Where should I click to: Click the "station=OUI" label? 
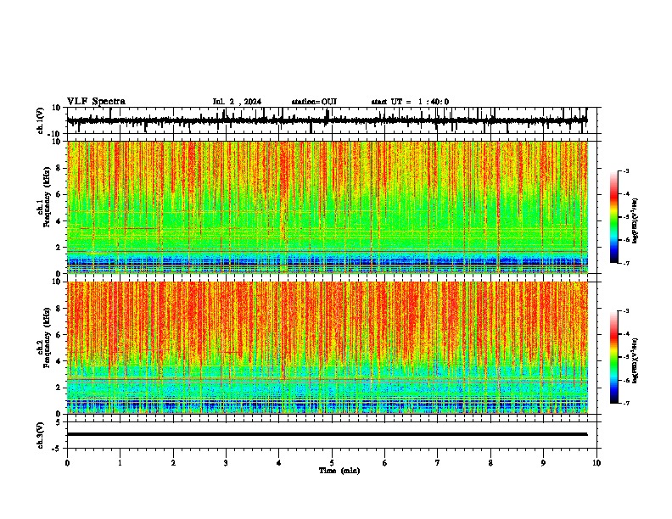314,102
